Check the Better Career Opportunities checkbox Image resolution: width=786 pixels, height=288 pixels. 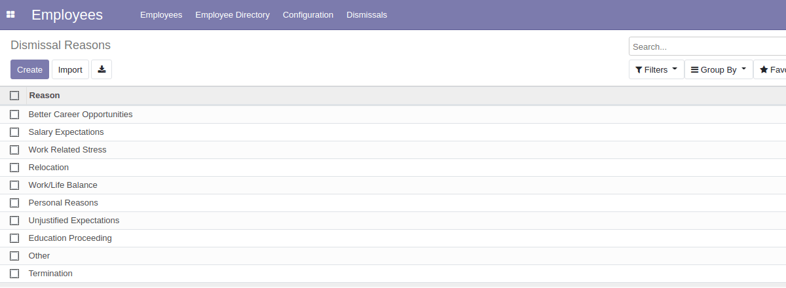tap(14, 115)
